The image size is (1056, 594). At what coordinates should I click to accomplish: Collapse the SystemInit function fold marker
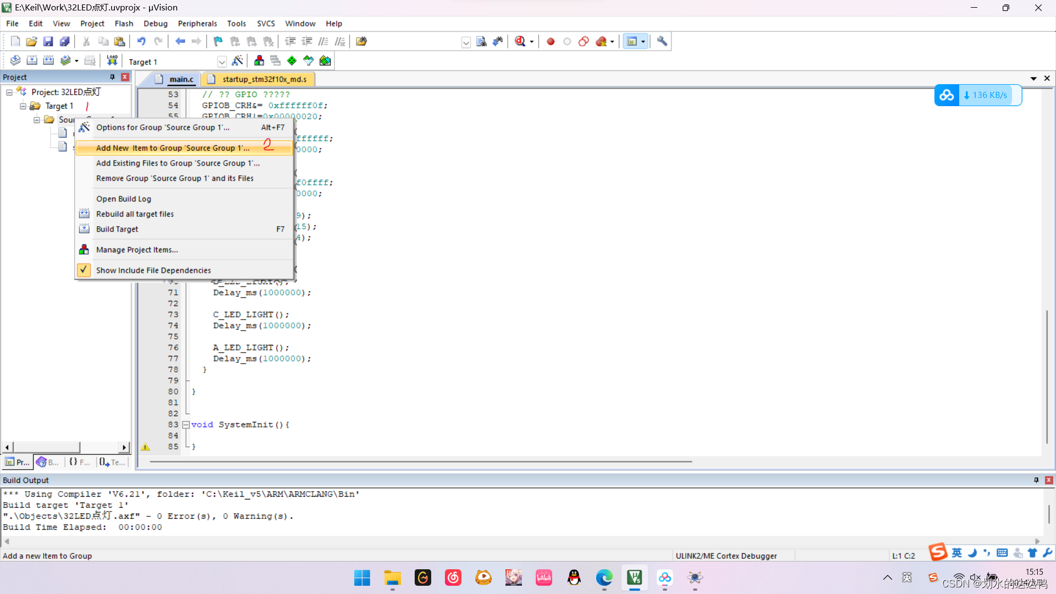(186, 425)
